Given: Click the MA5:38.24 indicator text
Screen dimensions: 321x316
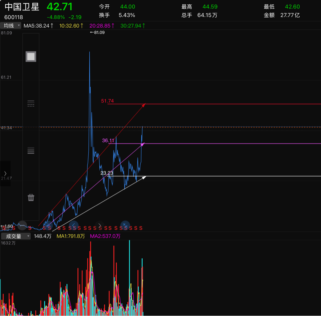Looking at the screenshot, I should 39,26.
